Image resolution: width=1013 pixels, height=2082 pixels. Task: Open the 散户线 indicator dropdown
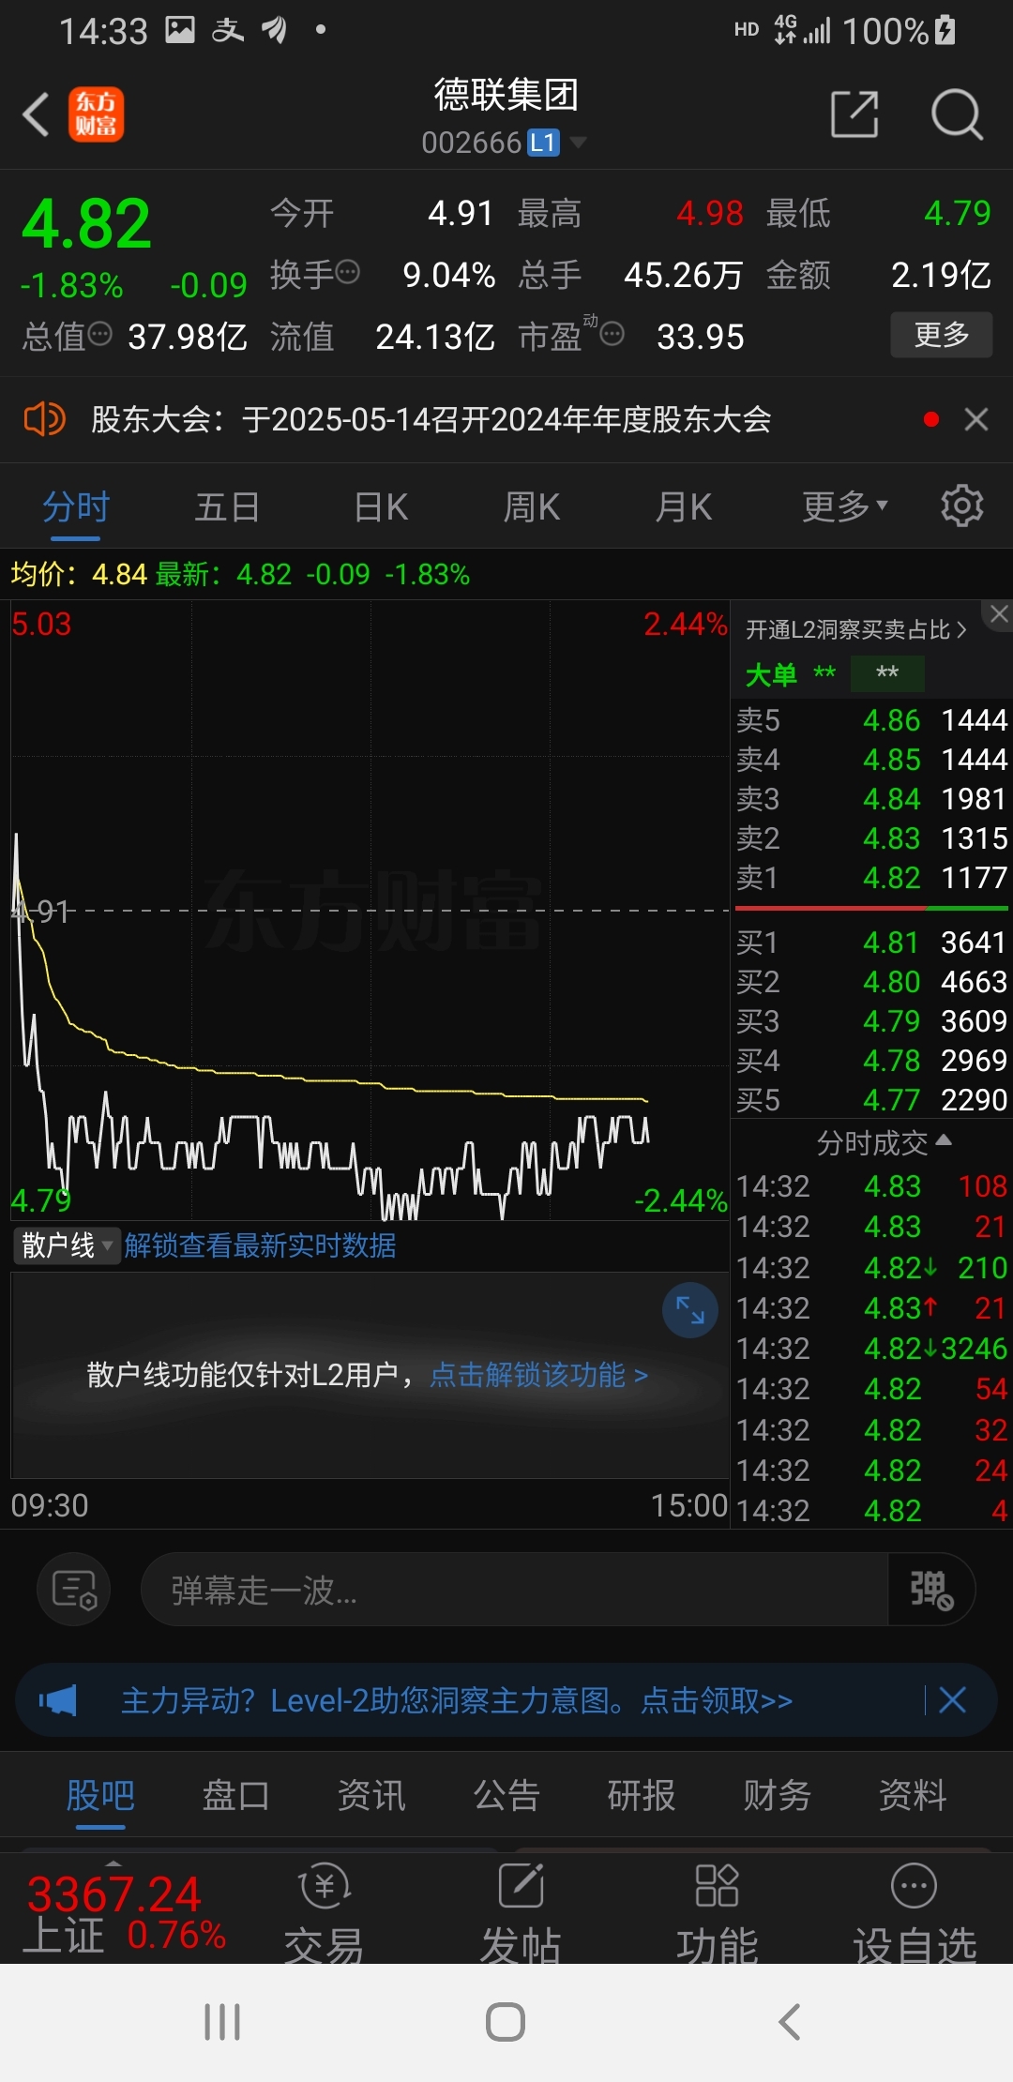click(68, 1245)
